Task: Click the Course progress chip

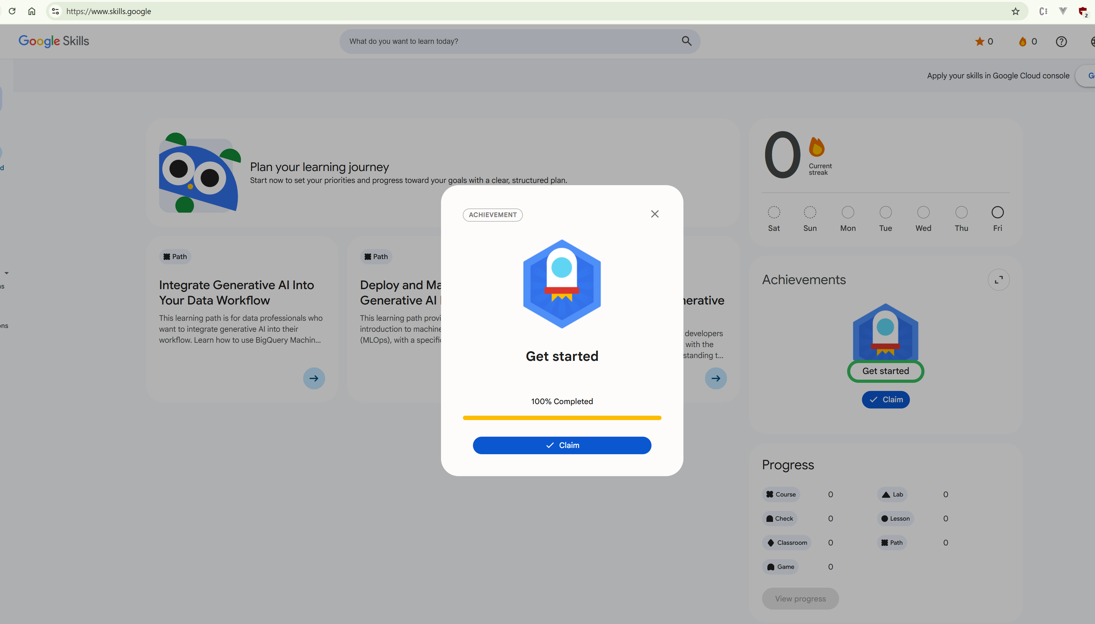Action: (x=781, y=494)
